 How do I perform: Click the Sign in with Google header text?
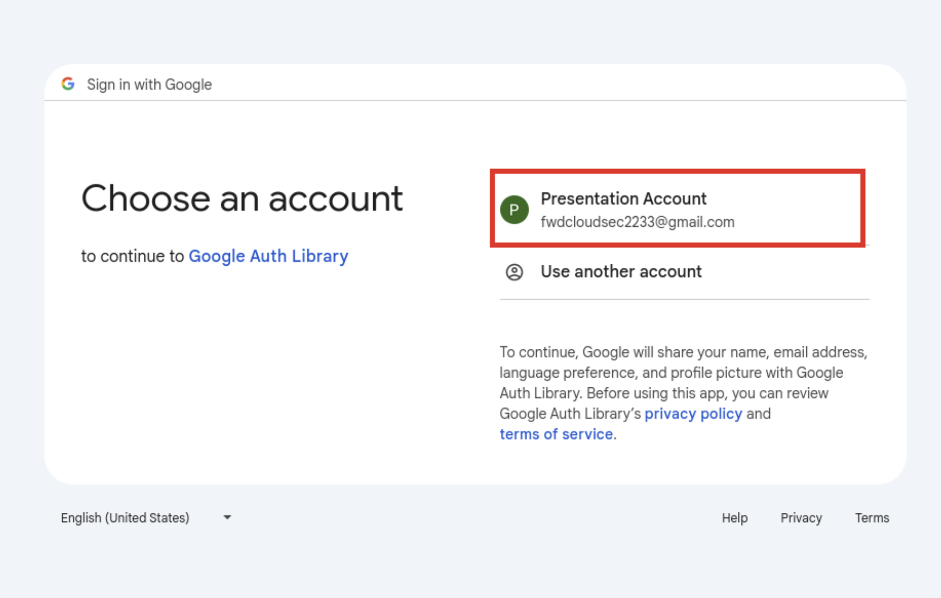[x=149, y=85]
